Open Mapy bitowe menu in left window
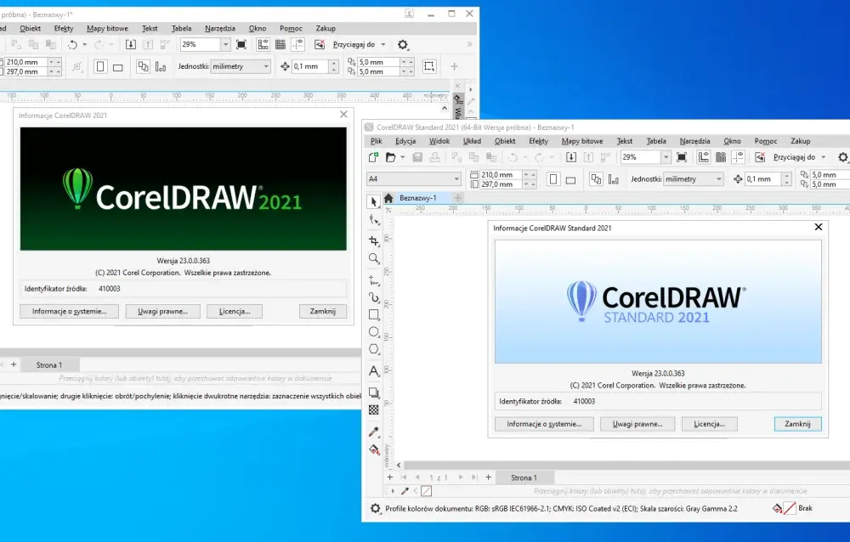Screen dimensions: 850x542 [107, 28]
